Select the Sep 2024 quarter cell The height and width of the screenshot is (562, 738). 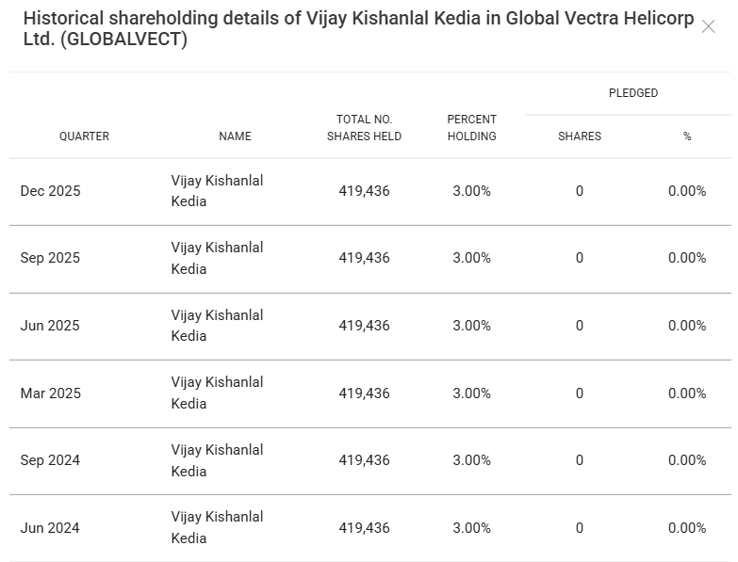click(51, 460)
